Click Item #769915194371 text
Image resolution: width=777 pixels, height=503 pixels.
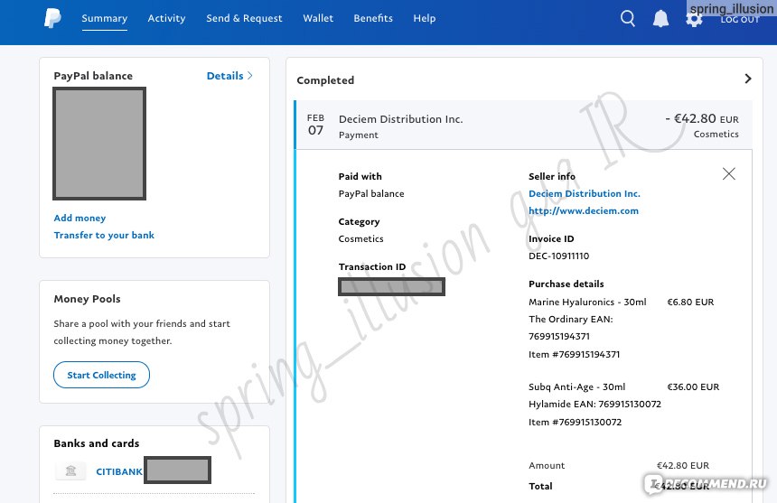point(574,355)
